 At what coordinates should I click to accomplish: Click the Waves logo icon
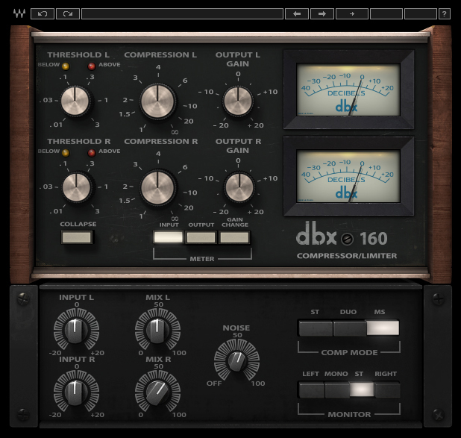pyautogui.click(x=19, y=13)
